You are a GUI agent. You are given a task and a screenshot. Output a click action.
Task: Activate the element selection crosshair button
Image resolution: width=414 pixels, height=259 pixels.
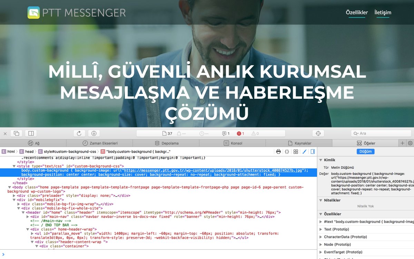(318, 133)
